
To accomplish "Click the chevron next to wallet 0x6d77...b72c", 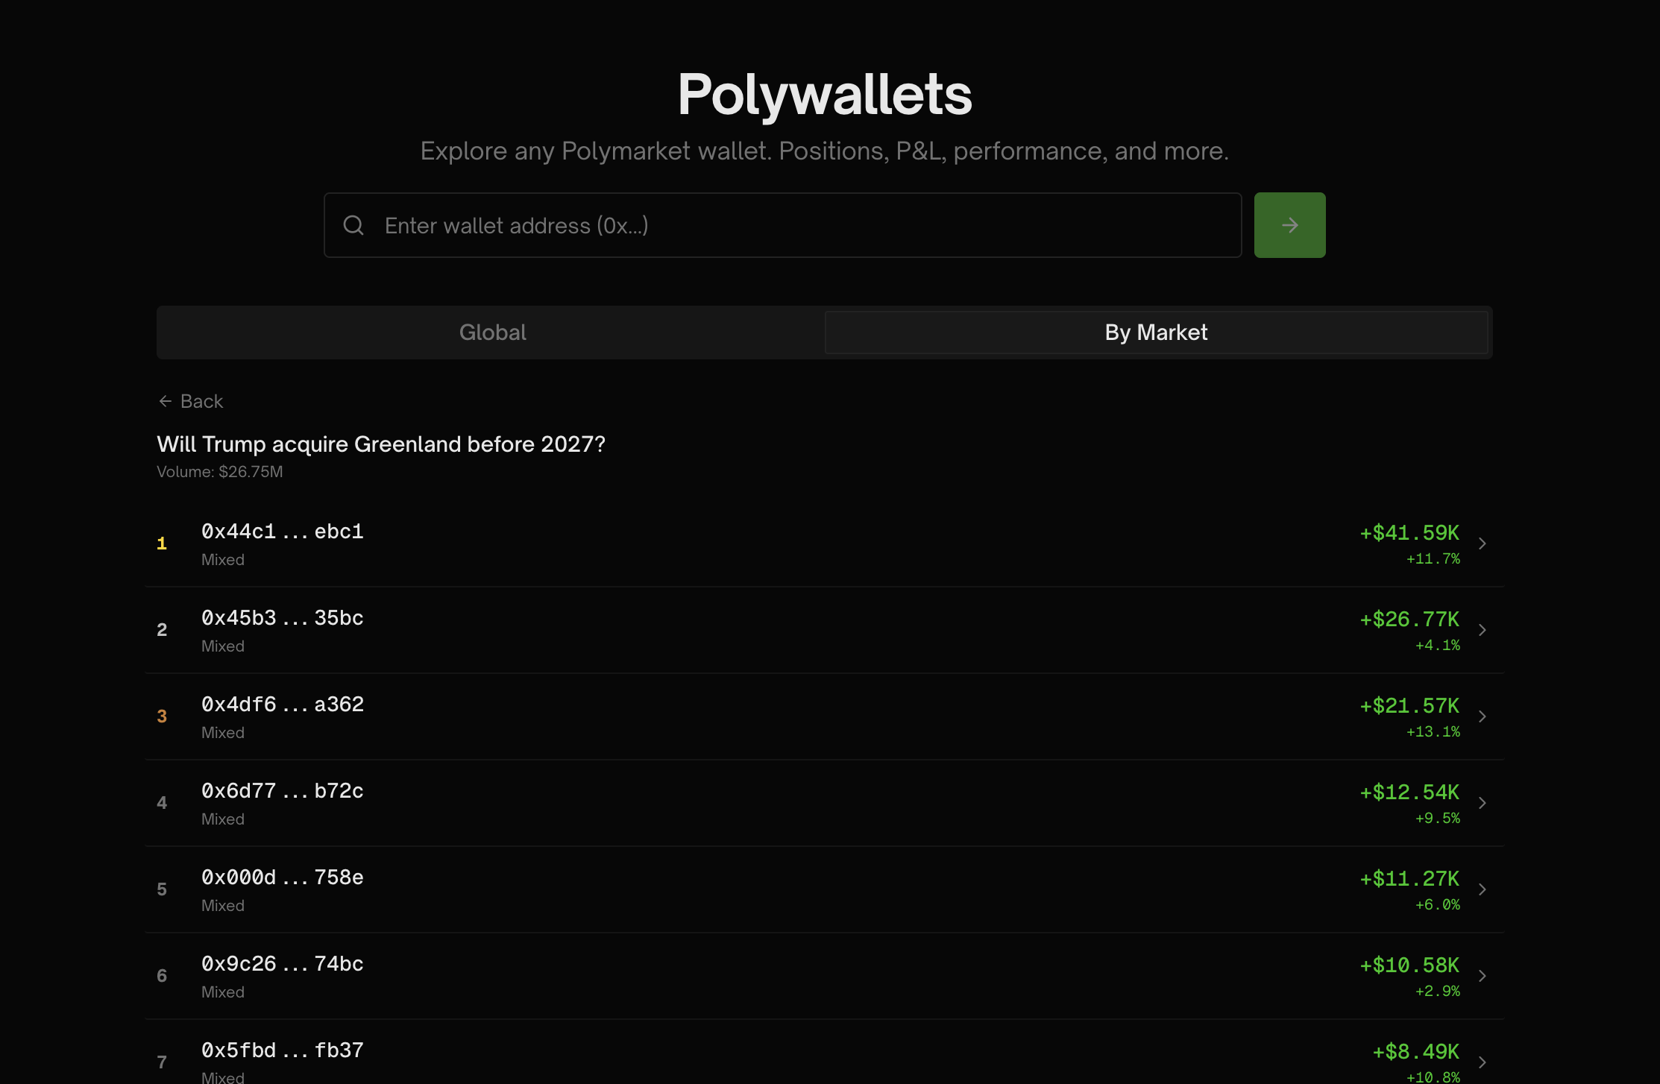I will point(1483,803).
